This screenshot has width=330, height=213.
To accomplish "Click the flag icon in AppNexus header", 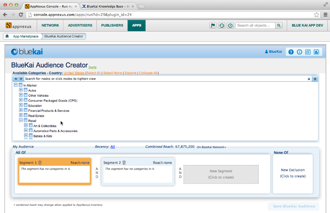I will pyautogui.click(x=213, y=25).
